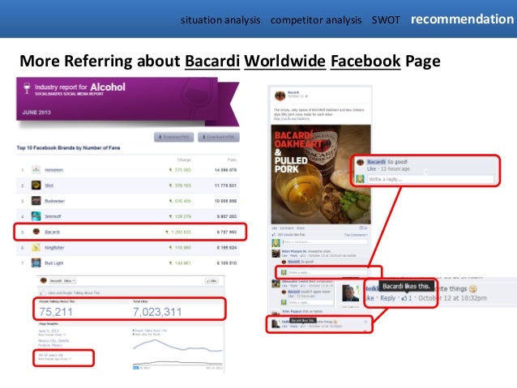Click the most popular age group text
Image resolution: width=517 pixels, height=388 pixels.
click(55, 356)
